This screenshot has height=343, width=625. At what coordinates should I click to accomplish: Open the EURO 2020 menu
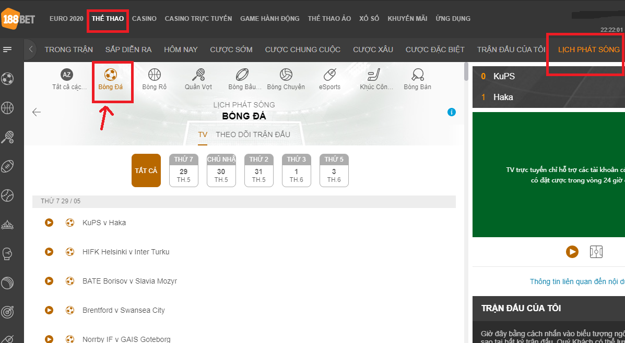tap(66, 18)
